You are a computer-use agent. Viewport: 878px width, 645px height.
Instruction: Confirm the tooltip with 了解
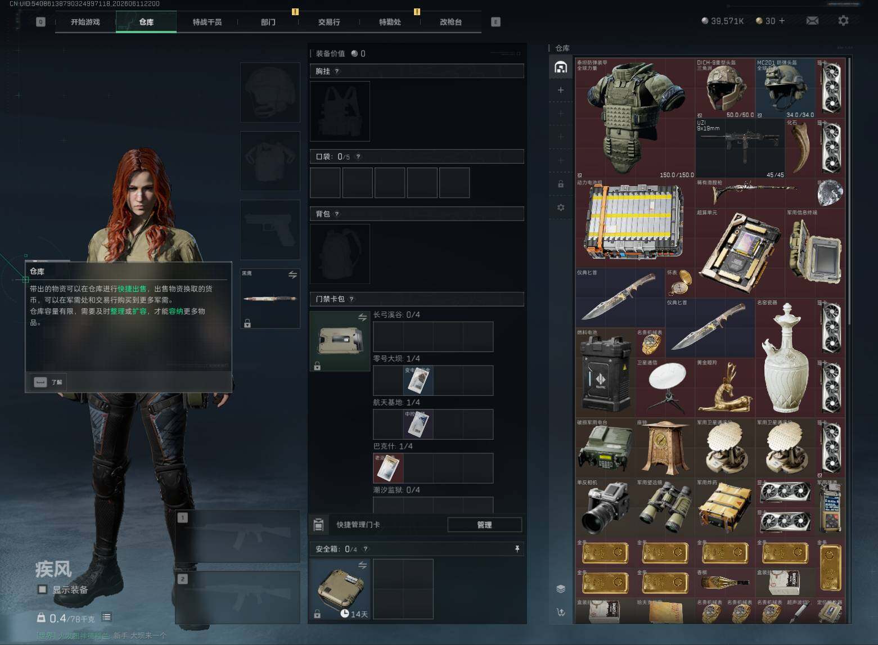click(x=48, y=382)
